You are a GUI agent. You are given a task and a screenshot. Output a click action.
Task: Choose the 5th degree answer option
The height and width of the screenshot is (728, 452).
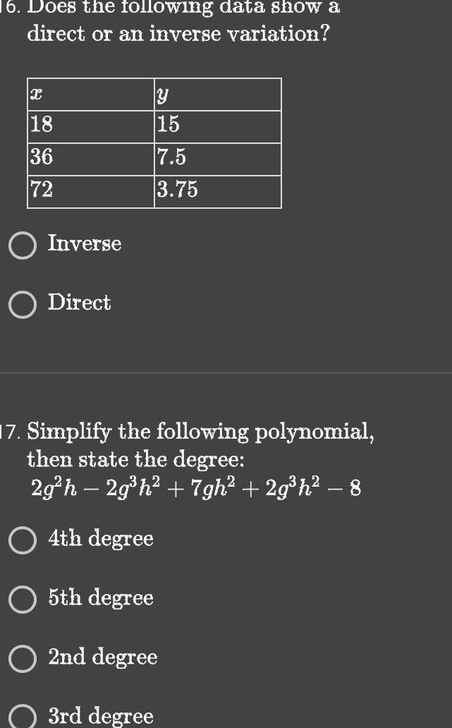(x=23, y=598)
